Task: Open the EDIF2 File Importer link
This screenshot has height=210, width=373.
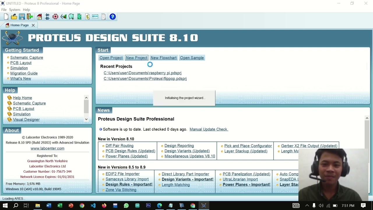Action: point(122,174)
